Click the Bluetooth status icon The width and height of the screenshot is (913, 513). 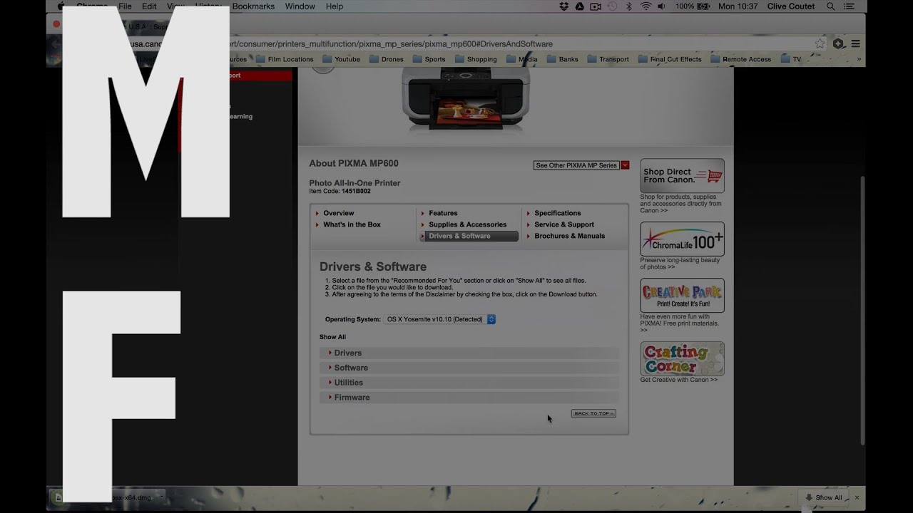(629, 6)
